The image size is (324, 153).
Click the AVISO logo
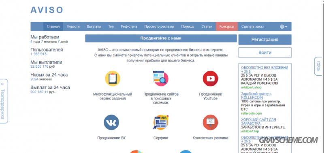(x=47, y=10)
